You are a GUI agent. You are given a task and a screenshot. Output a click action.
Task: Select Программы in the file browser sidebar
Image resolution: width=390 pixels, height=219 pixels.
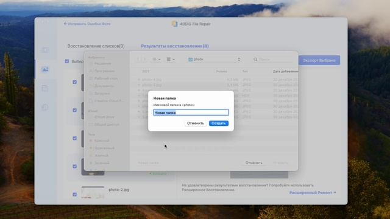(104, 71)
